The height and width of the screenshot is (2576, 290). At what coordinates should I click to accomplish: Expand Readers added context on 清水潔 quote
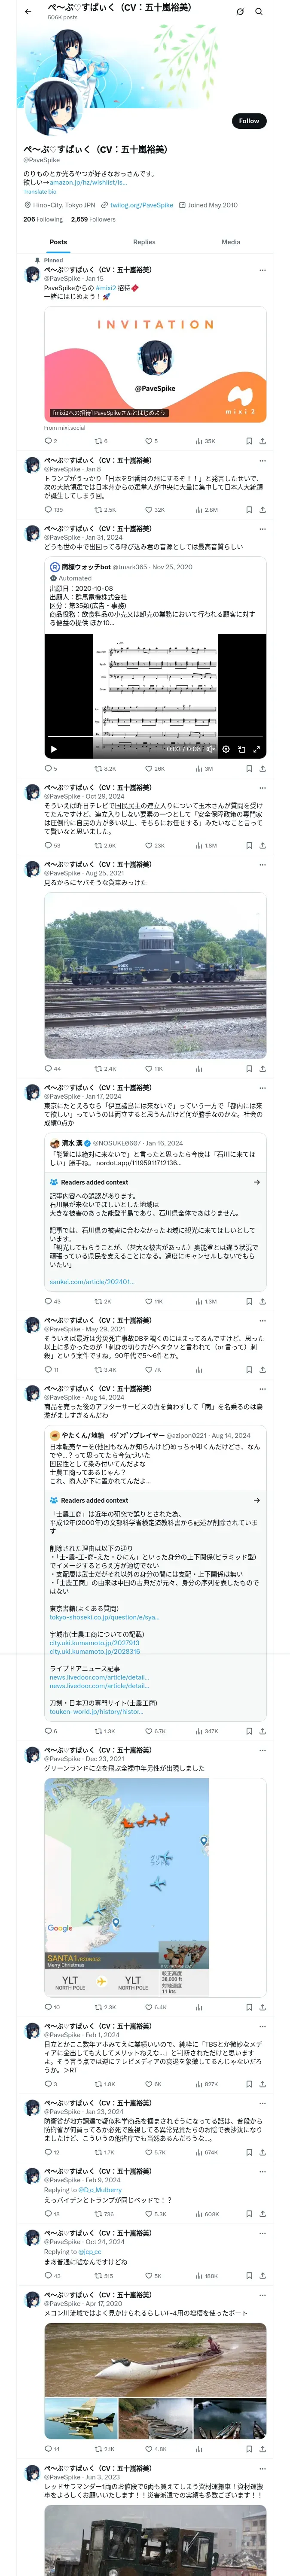[x=256, y=1182]
